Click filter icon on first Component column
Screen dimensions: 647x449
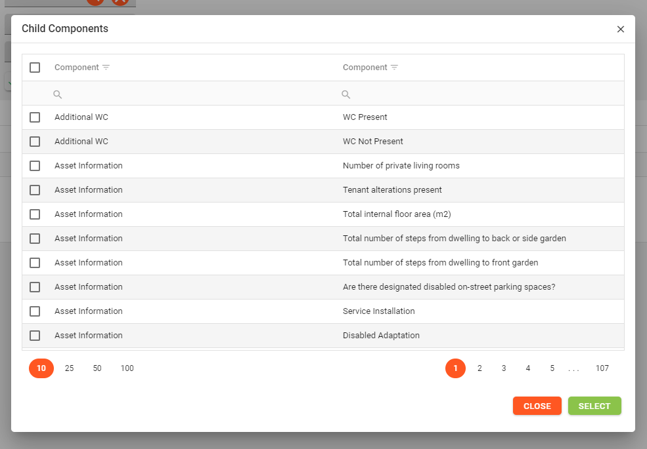tap(106, 68)
